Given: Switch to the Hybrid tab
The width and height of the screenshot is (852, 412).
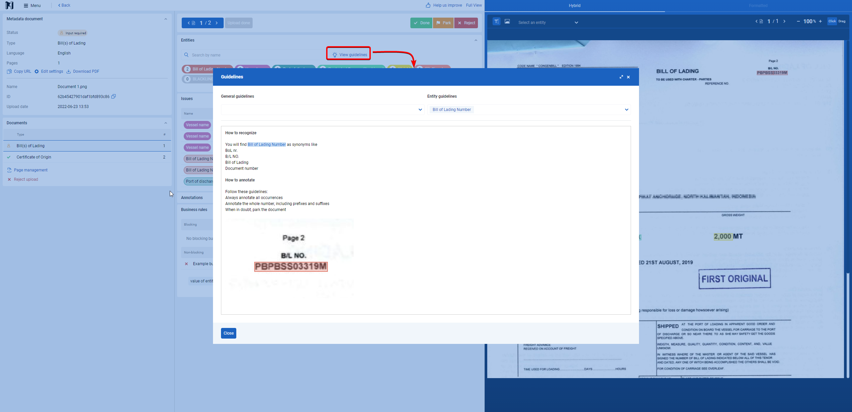Looking at the screenshot, I should coord(575,6).
